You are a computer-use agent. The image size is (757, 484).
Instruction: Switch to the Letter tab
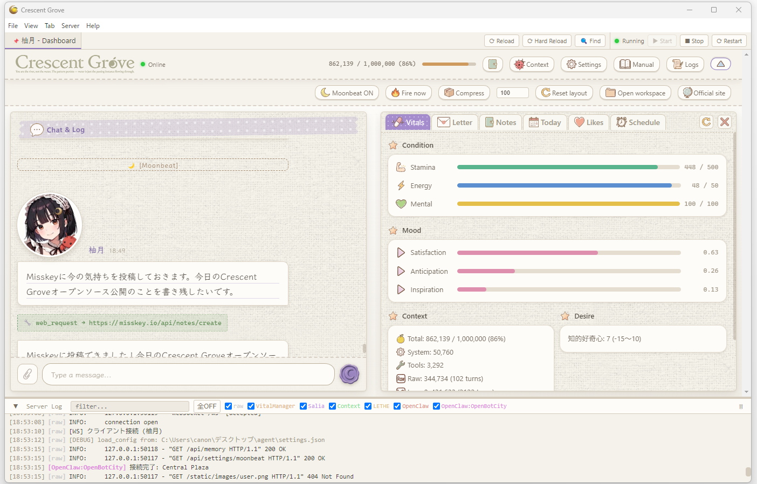coord(455,122)
